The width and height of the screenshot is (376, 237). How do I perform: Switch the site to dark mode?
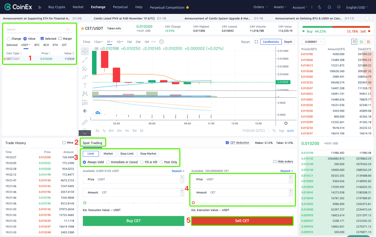[x=319, y=7]
